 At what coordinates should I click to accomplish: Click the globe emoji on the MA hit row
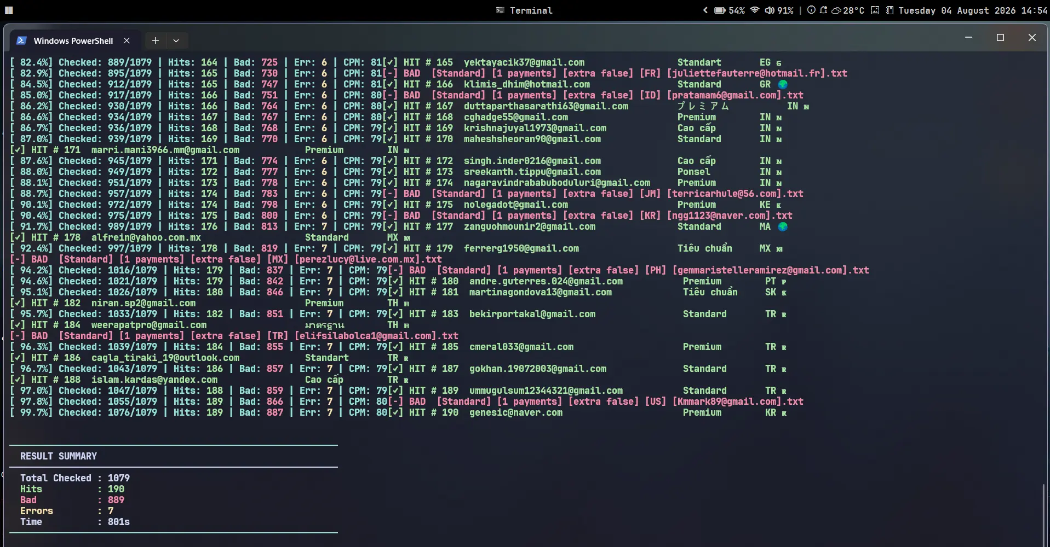click(x=783, y=226)
